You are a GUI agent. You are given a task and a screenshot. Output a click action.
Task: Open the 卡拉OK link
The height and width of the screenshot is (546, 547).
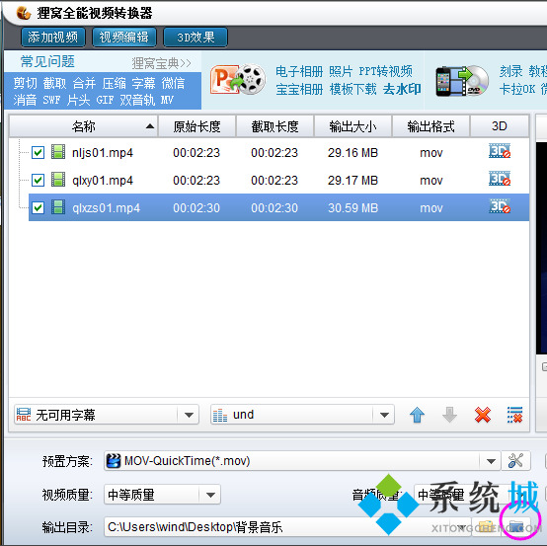point(517,89)
